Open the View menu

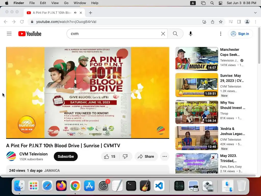point(55,3)
